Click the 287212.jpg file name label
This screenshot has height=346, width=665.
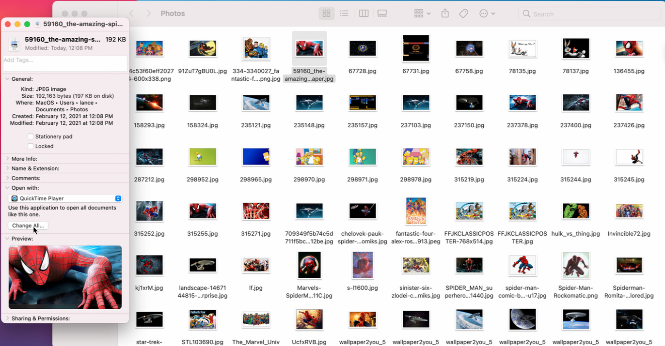pyautogui.click(x=149, y=180)
